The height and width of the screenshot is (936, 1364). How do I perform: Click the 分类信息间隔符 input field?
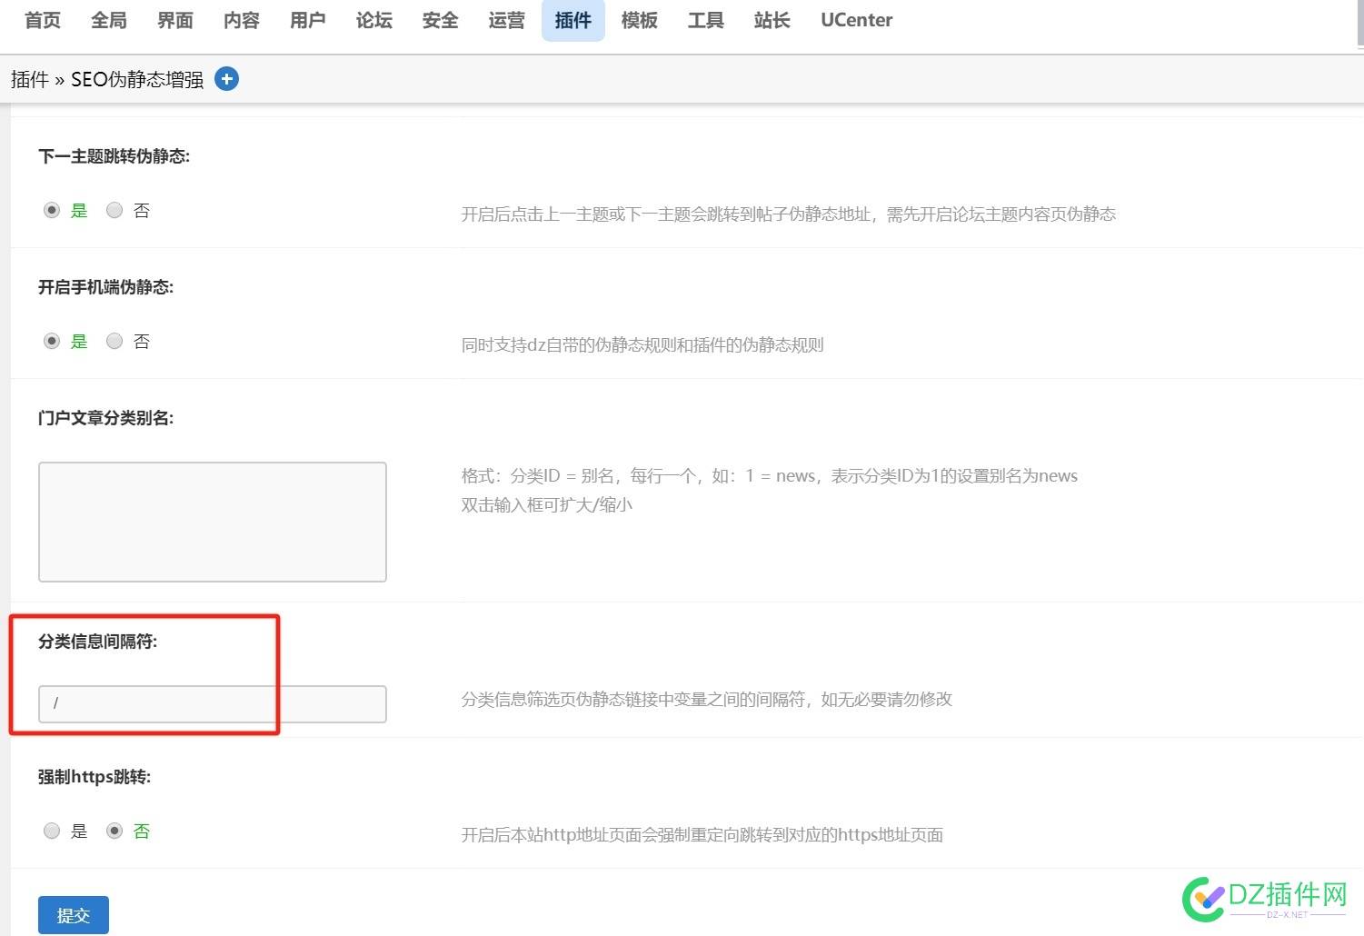click(213, 704)
